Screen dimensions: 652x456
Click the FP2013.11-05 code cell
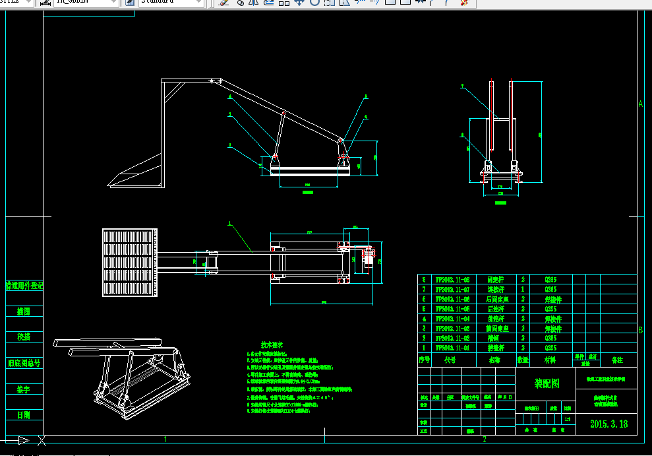[452, 309]
